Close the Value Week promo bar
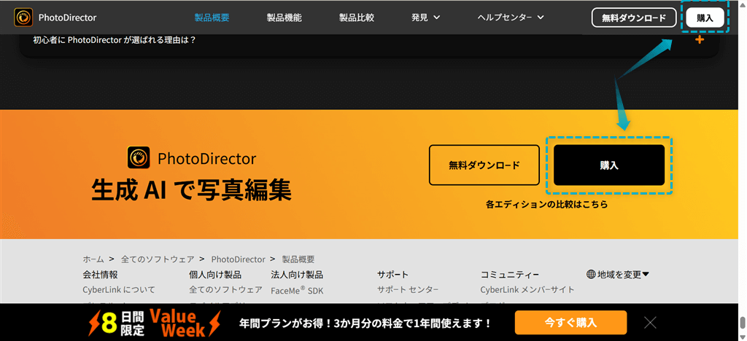 [x=650, y=323]
